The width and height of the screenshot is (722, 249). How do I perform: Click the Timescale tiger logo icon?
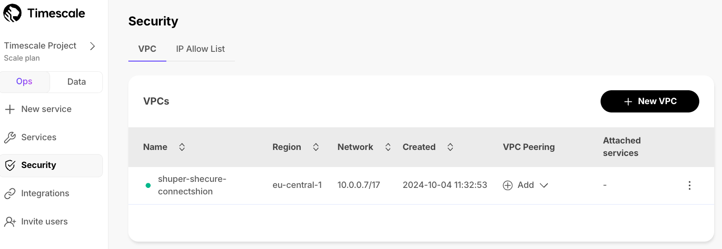point(13,13)
